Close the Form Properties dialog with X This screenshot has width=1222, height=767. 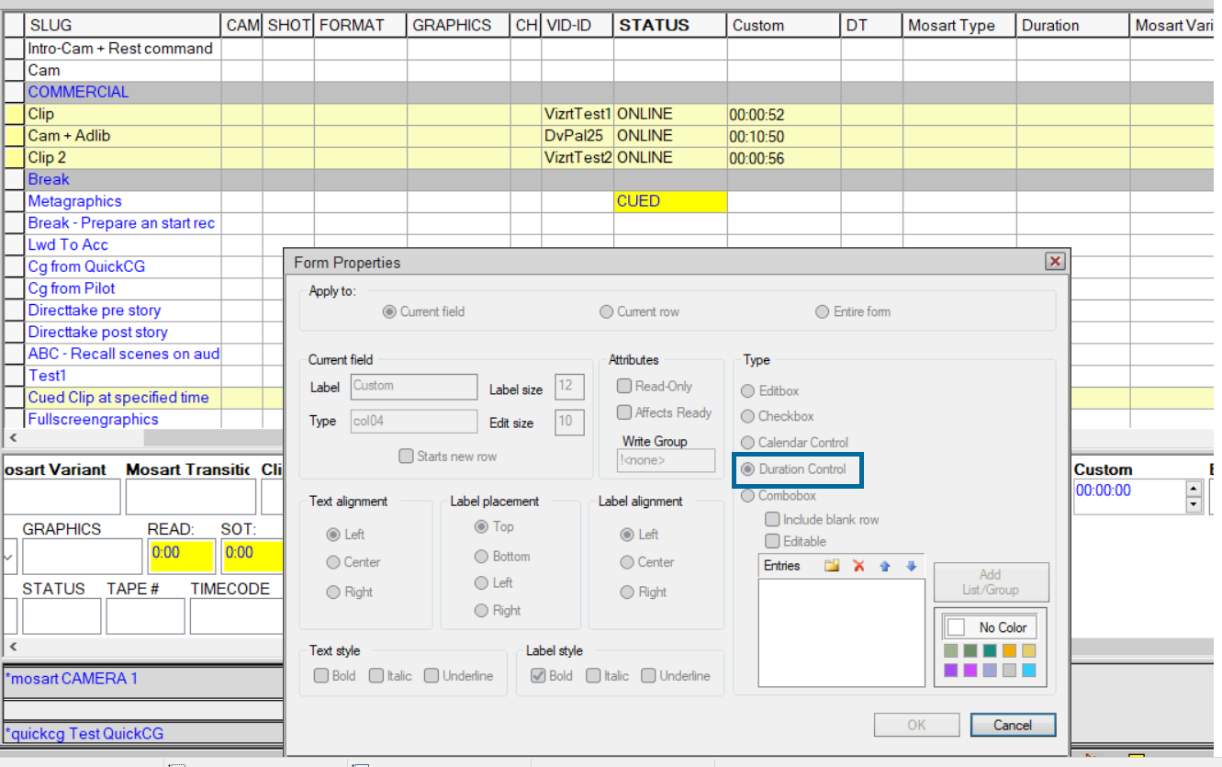[x=1055, y=262]
